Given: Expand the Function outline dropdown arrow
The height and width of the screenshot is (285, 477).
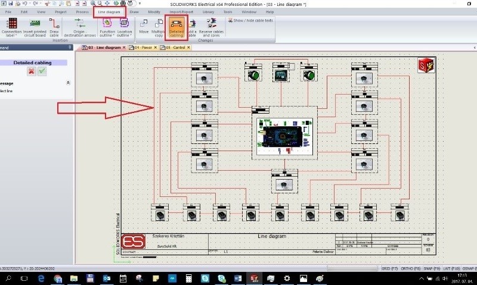Looking at the screenshot, I should 114,36.
